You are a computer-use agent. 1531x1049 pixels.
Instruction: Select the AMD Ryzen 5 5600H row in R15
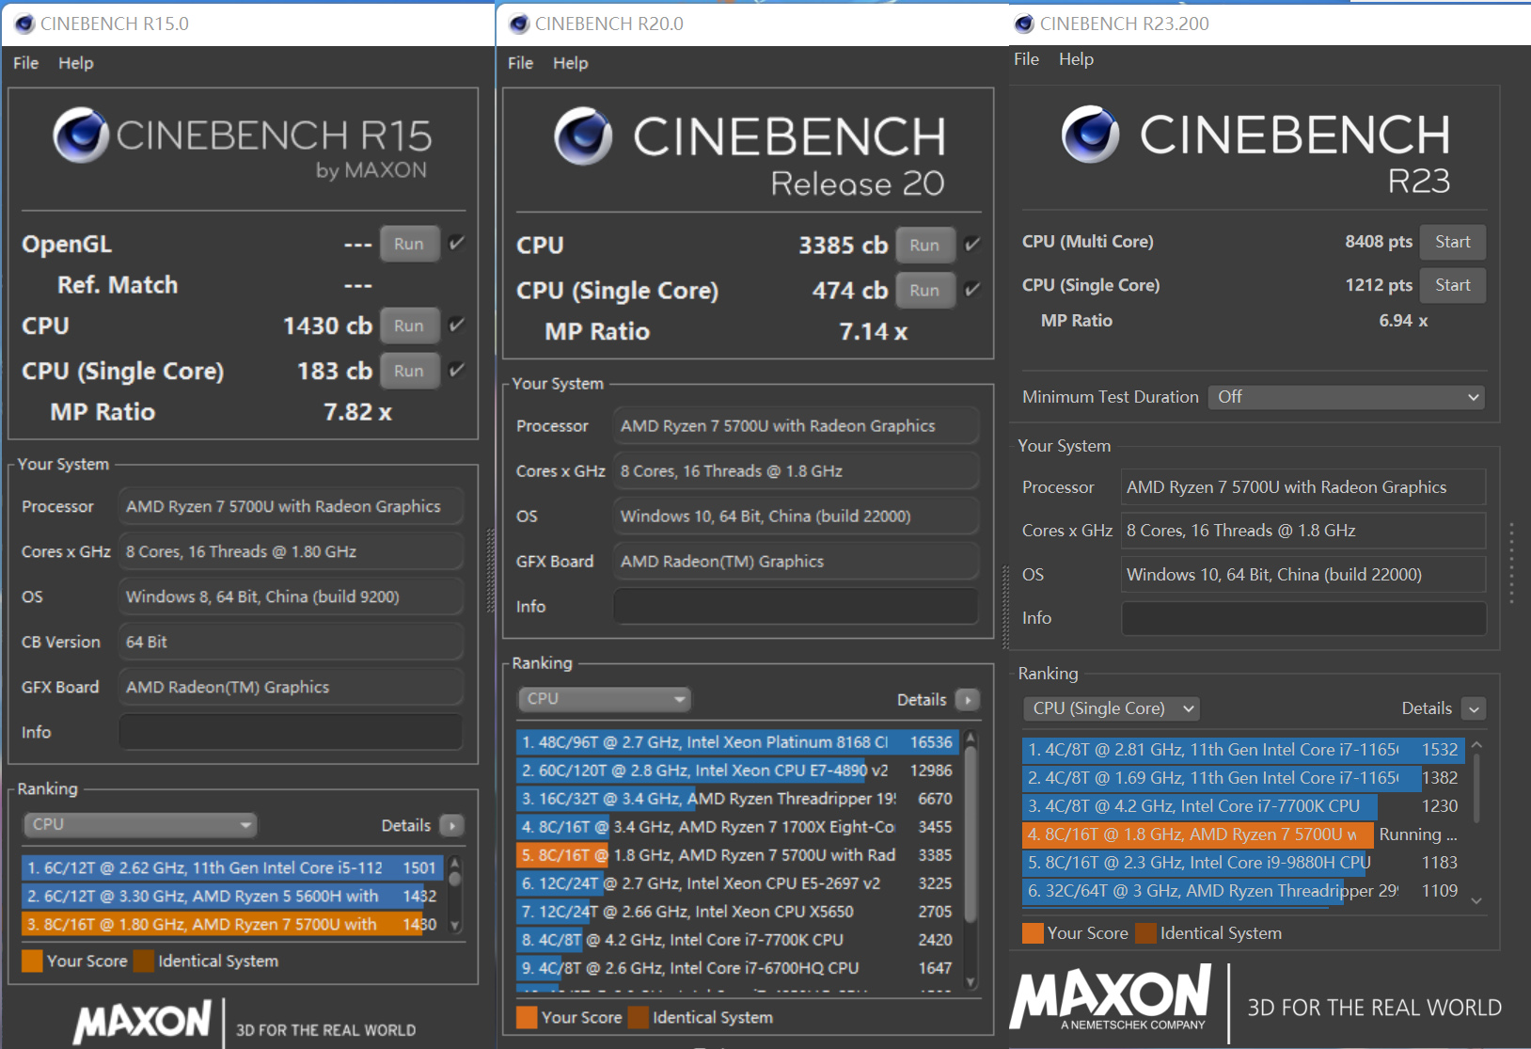(232, 896)
